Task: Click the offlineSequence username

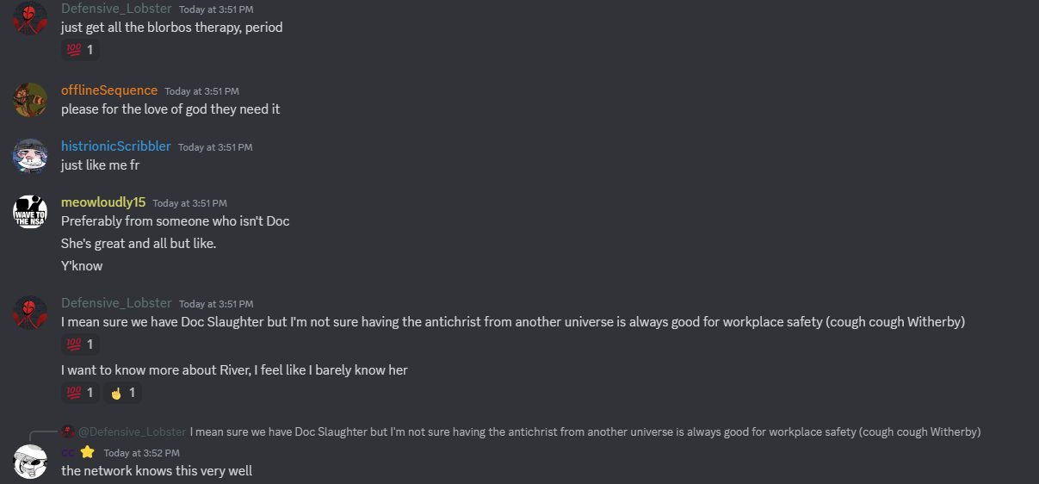Action: (x=109, y=90)
